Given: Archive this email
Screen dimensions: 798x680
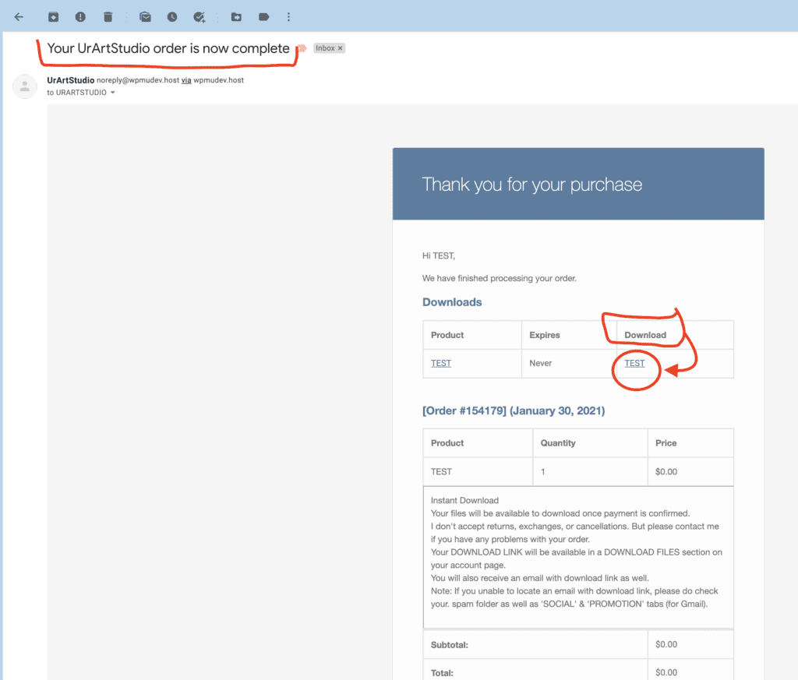Looking at the screenshot, I should coord(54,17).
